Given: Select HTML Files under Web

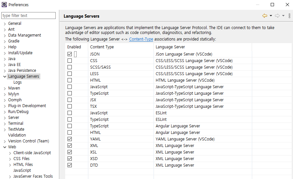Looking at the screenshot, I should point(23,165).
